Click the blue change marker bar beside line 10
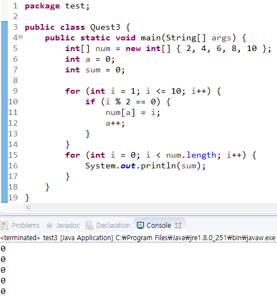The image size is (277, 298). (x=4, y=102)
